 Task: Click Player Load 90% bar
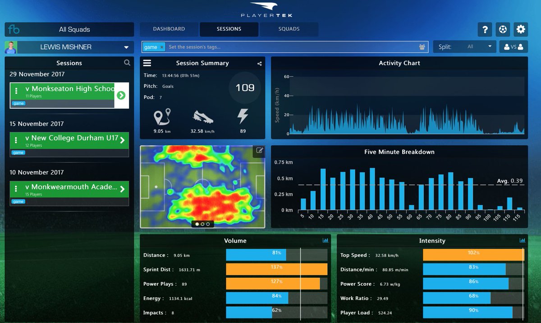(468, 313)
